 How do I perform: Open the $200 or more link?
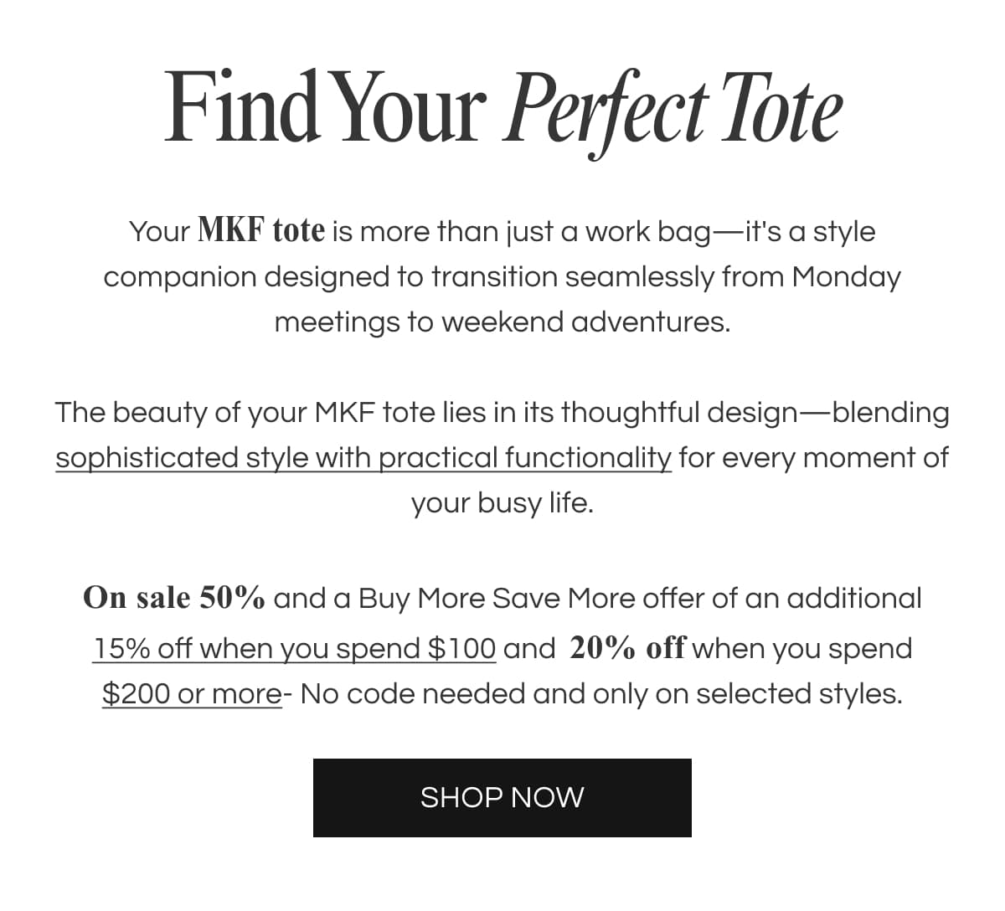[192, 694]
